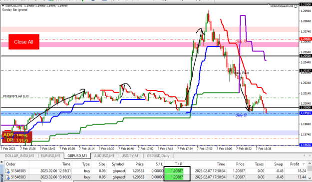This screenshot has width=312, height=182.
Task: Sort by the Type column header
Action: tap(86, 164)
